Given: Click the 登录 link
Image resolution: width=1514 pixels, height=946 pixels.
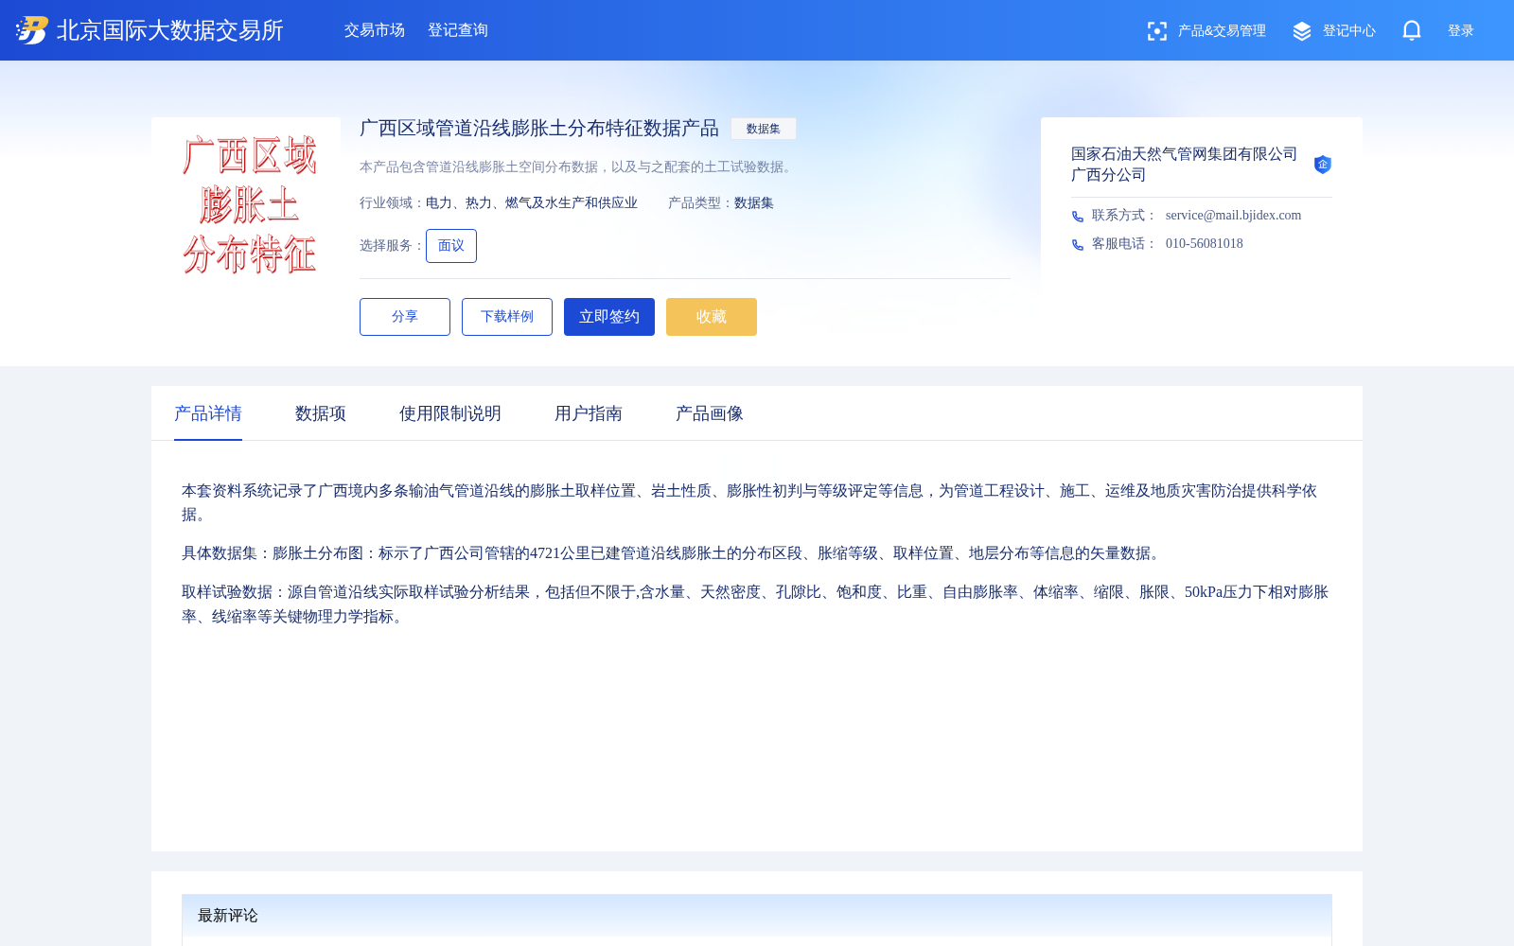Looking at the screenshot, I should [1461, 31].
